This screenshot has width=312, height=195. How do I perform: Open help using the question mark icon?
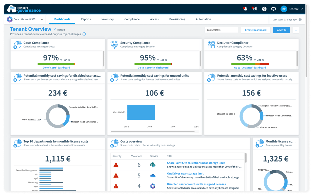[x=264, y=8]
